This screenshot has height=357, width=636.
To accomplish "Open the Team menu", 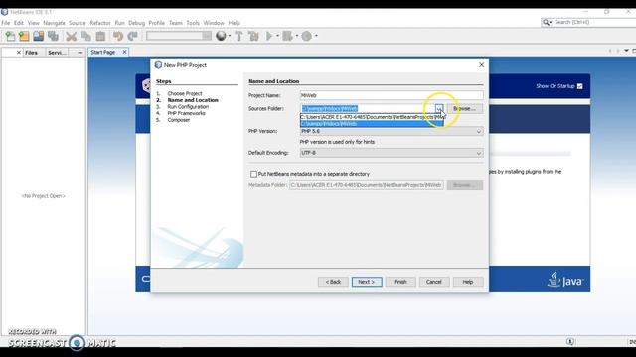I will coord(176,23).
